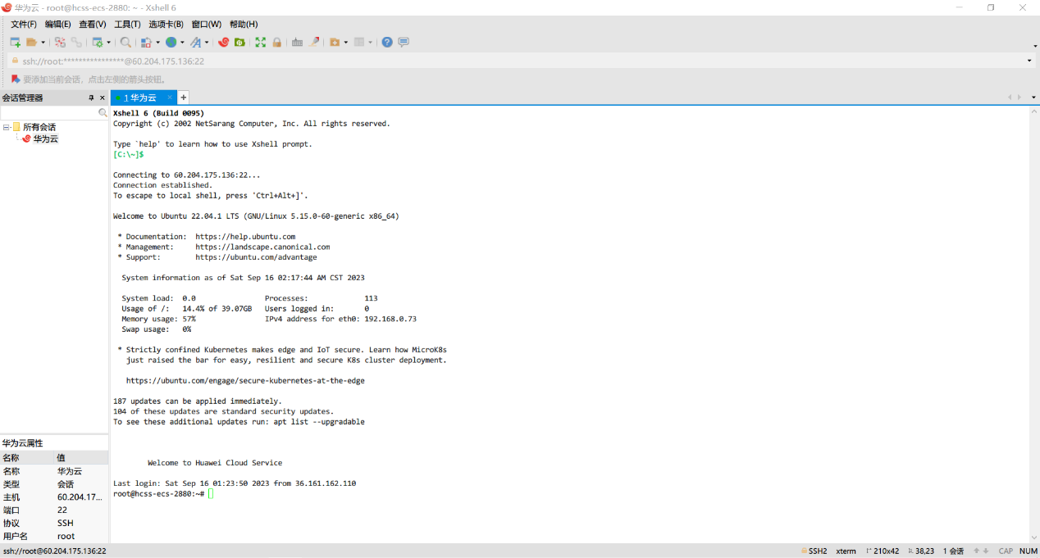Open the tab list dropdown arrow
This screenshot has height=558, width=1040.
[x=1032, y=98]
